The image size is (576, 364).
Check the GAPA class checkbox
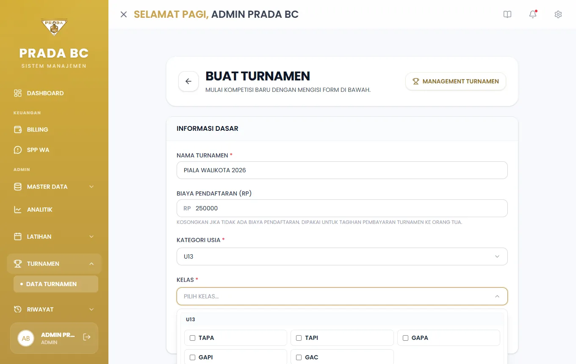pos(405,338)
